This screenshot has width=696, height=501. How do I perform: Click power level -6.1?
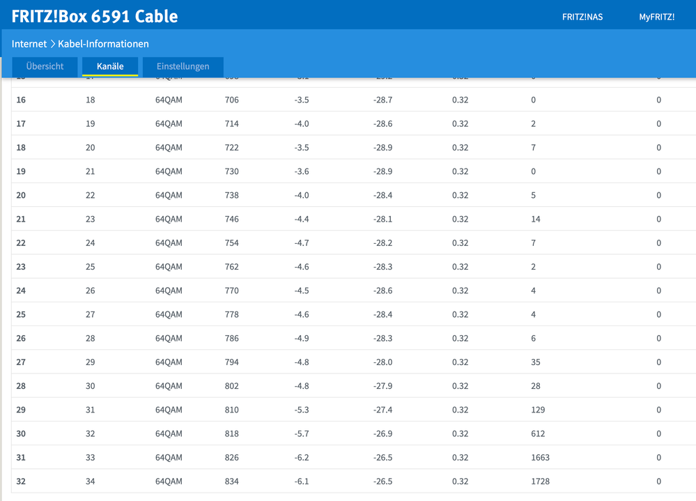pos(302,481)
